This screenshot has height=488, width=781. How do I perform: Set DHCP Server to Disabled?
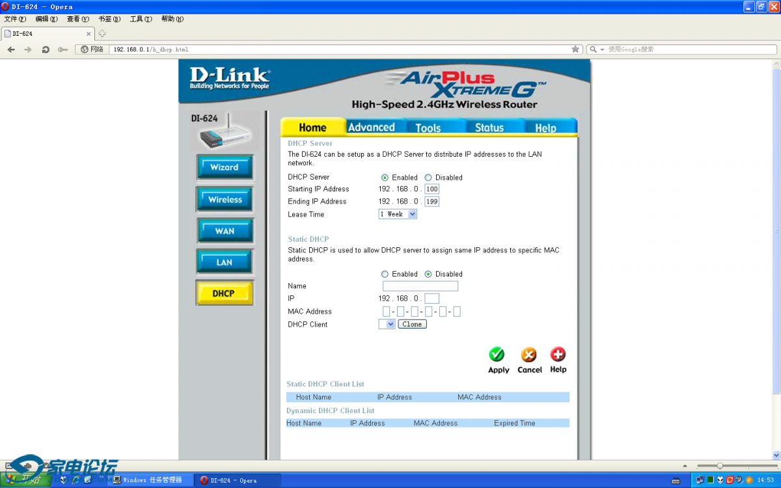pyautogui.click(x=428, y=178)
